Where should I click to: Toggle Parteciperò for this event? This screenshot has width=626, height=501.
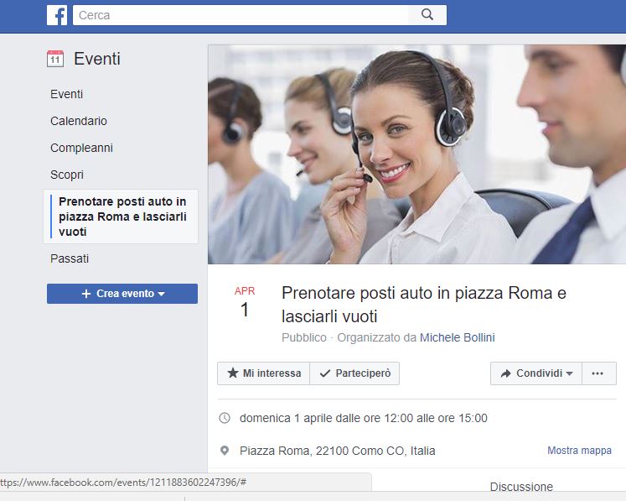[354, 373]
